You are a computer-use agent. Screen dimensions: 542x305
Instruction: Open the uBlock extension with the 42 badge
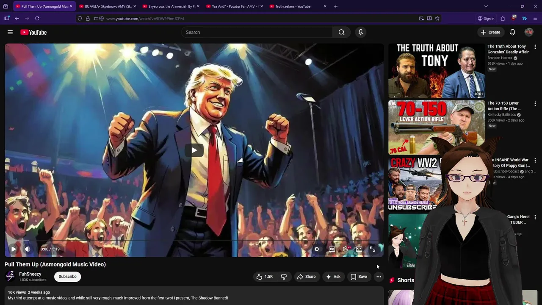click(514, 18)
